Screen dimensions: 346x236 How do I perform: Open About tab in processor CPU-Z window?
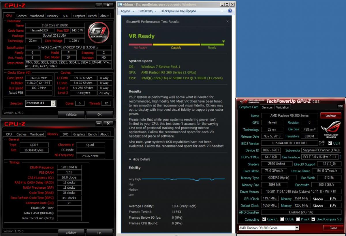coord(104,16)
